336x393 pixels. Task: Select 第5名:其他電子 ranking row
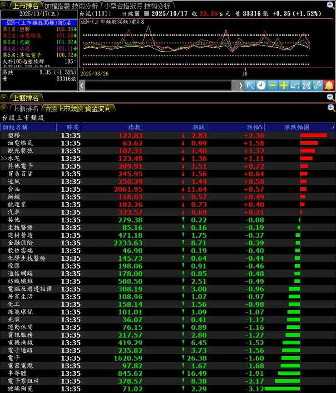[x=39, y=55]
